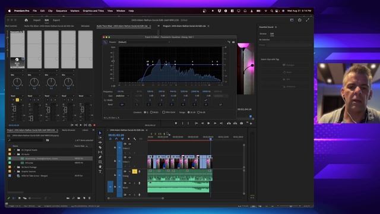Image resolution: width=380 pixels, height=214 pixels.
Task: Open Quick Export share icon
Action: [x=299, y=20]
